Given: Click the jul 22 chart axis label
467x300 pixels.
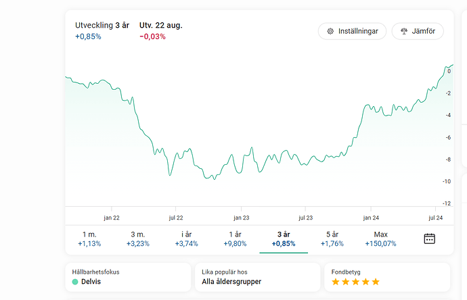Looking at the screenshot, I should tap(176, 218).
